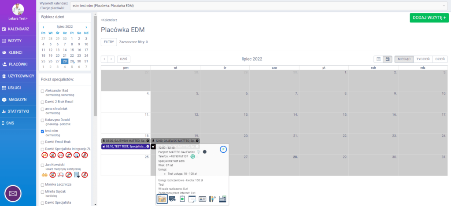Click the clipboard checkmark icon in popup
The image size is (451, 206).
tap(182, 199)
